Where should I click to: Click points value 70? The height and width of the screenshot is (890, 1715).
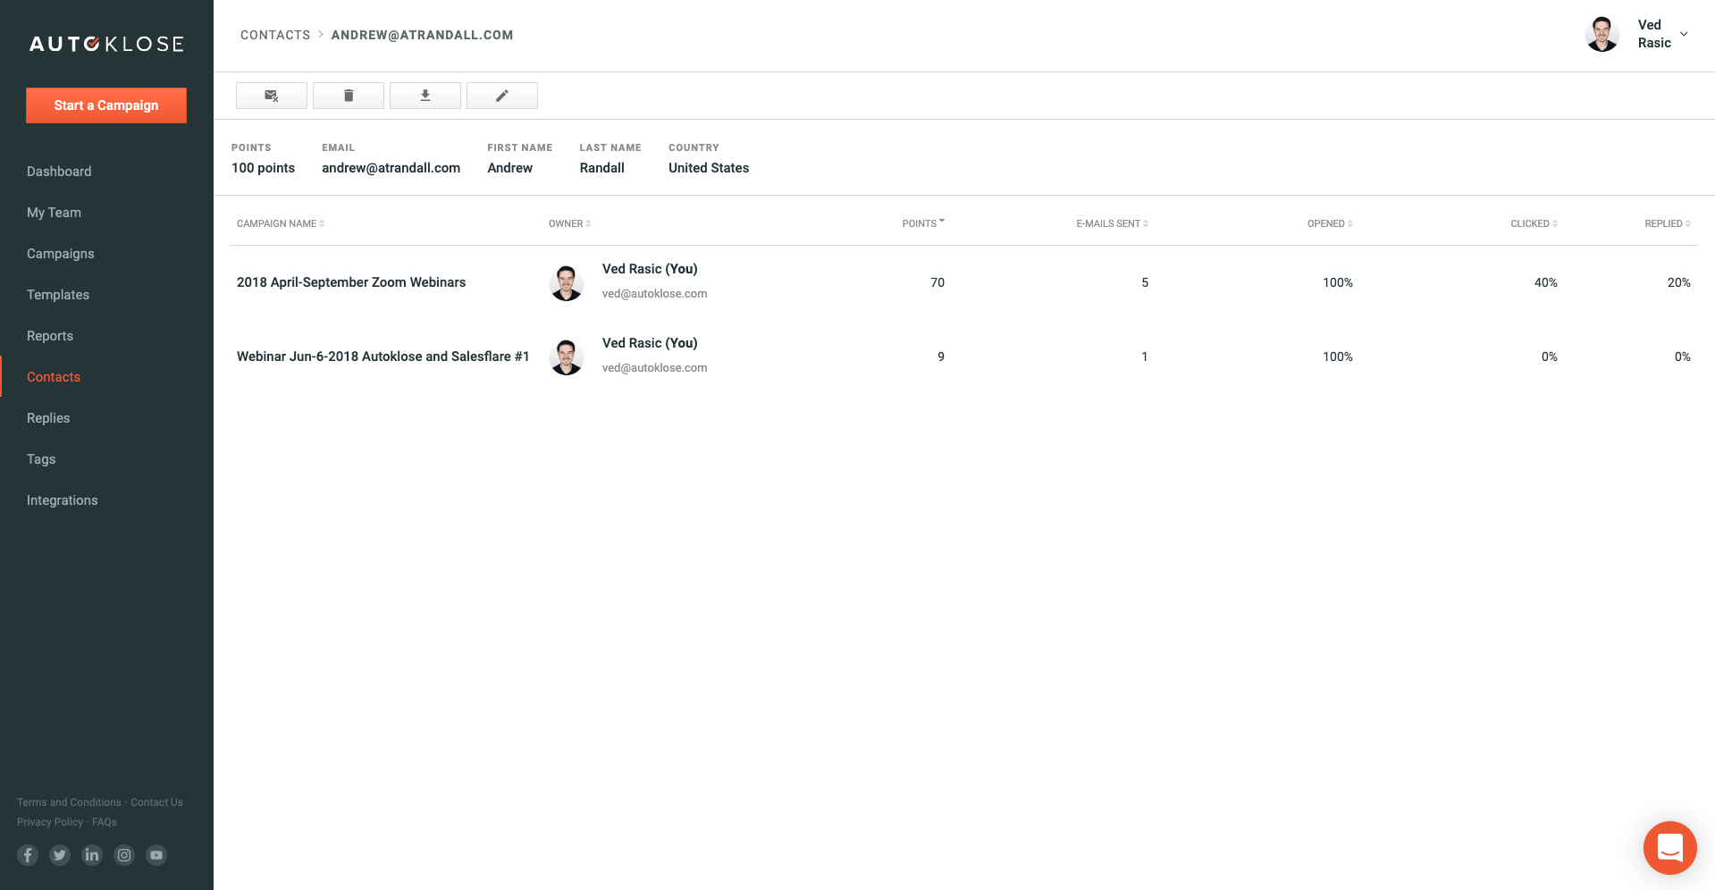(937, 282)
